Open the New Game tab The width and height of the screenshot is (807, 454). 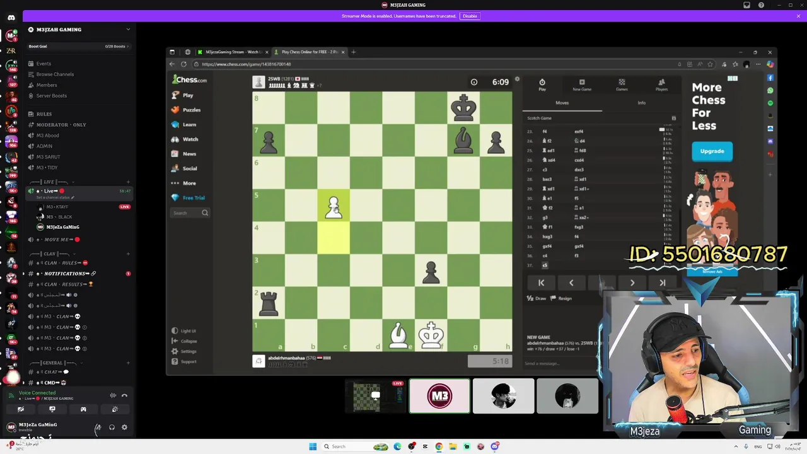pyautogui.click(x=582, y=85)
